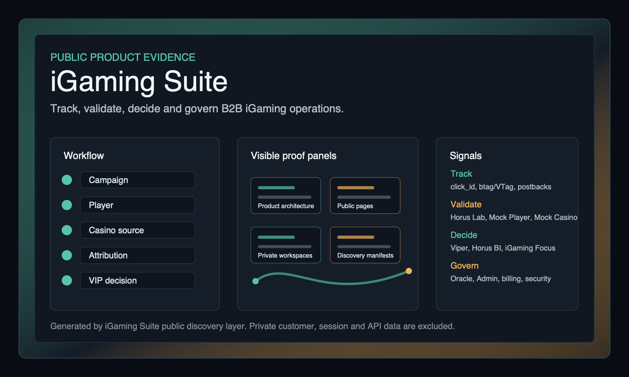Image resolution: width=629 pixels, height=377 pixels.
Task: Select the Player workflow step
Action: [138, 205]
